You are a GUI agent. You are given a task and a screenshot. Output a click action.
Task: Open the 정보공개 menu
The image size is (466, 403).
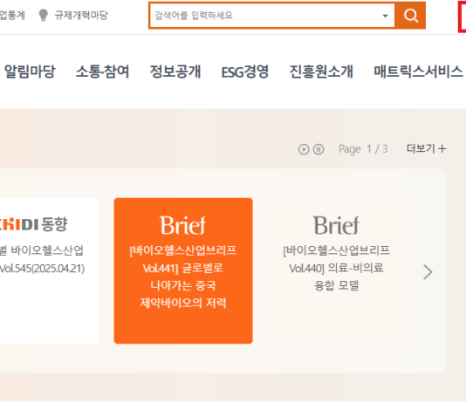[175, 72]
